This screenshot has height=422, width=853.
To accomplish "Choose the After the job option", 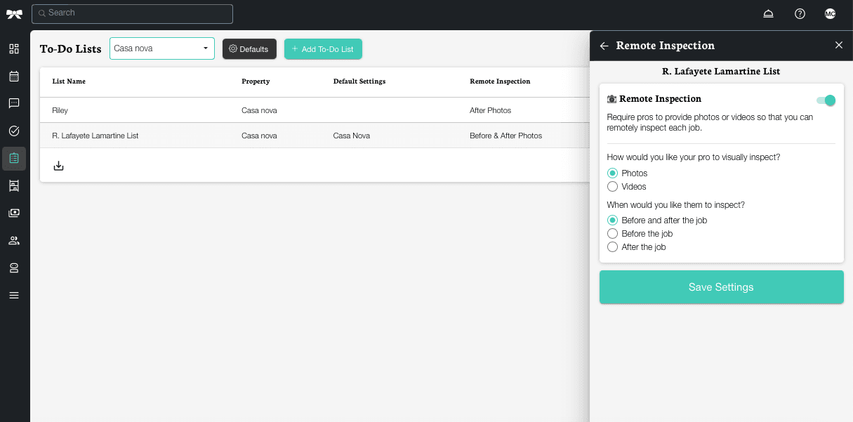I will click(612, 247).
